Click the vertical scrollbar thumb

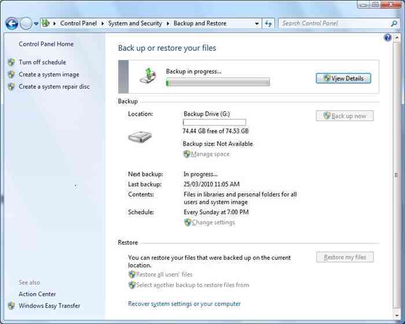[x=396, y=175]
